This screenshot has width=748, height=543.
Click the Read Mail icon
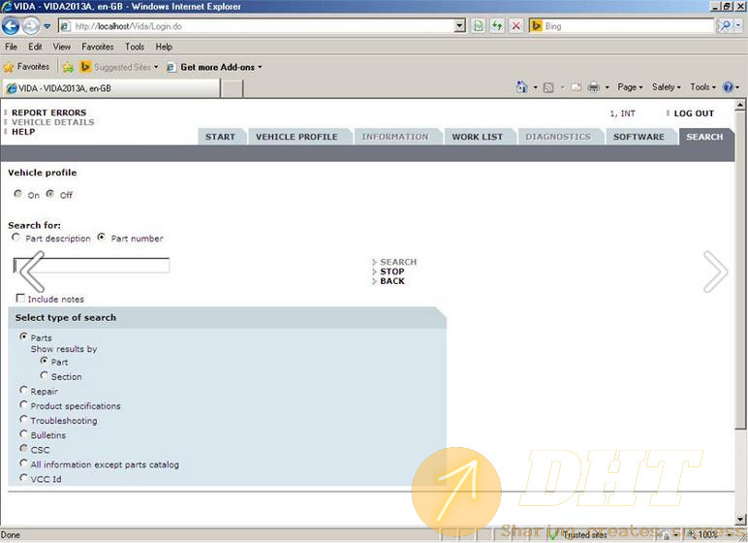tap(576, 87)
